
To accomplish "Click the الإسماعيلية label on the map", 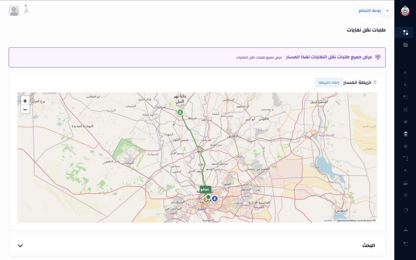I will (x=327, y=135).
